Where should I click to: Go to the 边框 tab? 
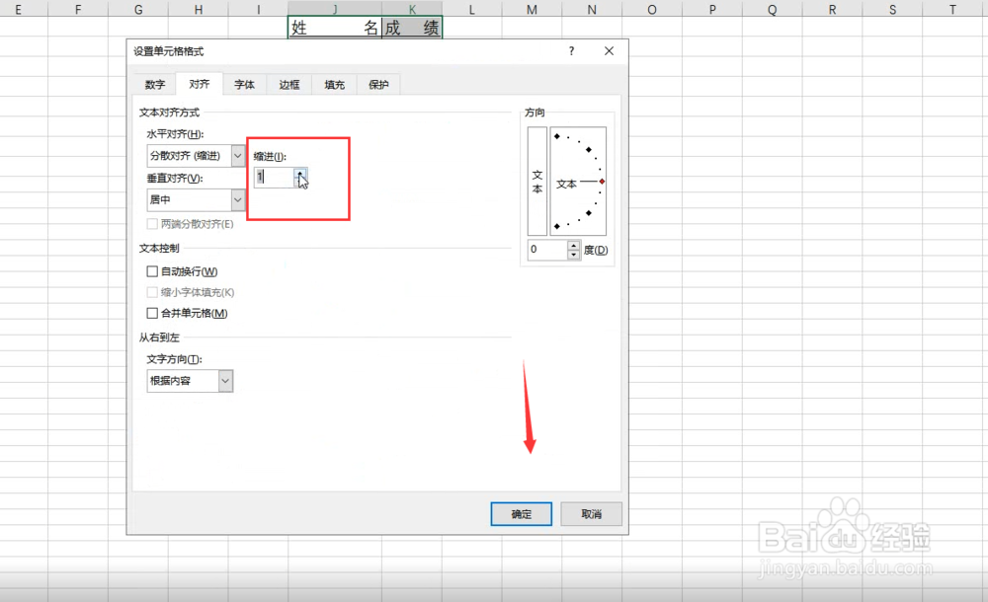point(289,85)
